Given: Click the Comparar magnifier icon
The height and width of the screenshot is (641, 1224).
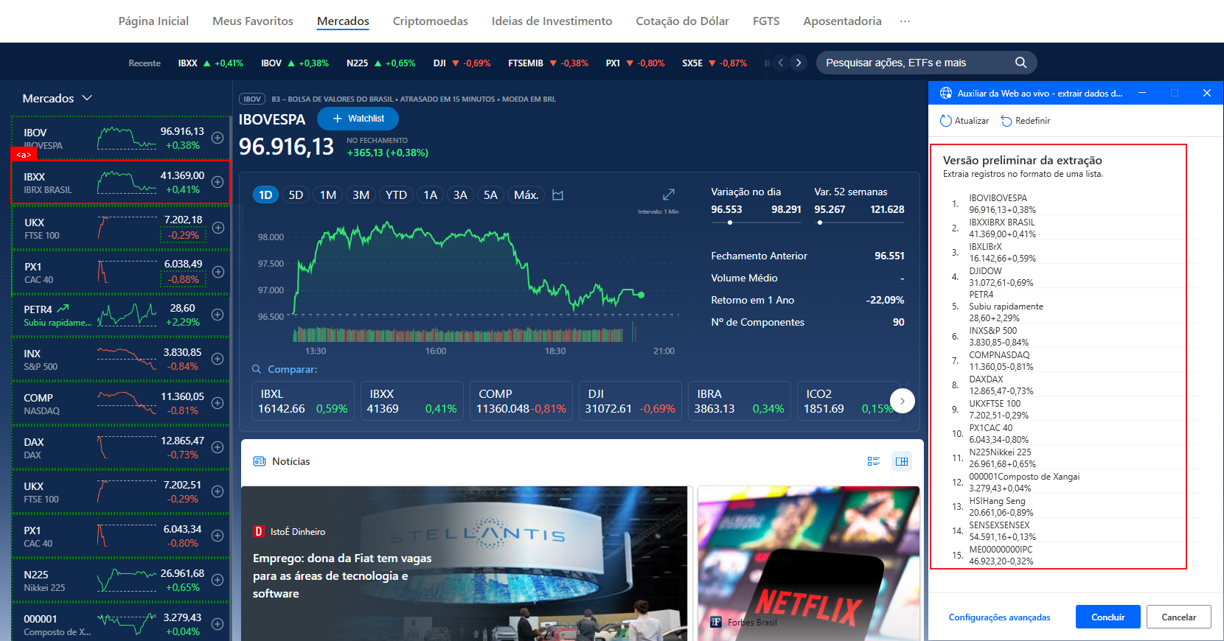Looking at the screenshot, I should coord(257,369).
